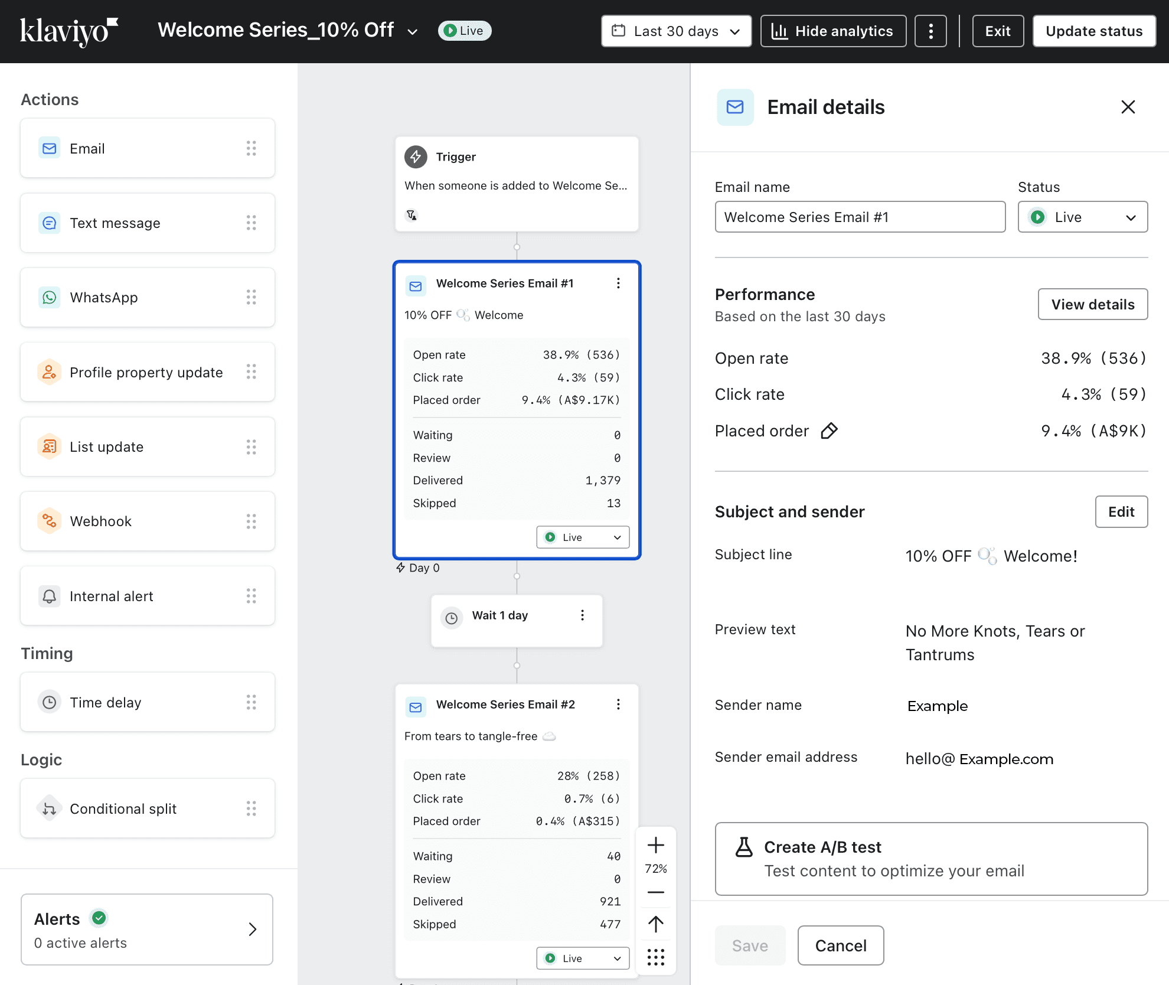The image size is (1169, 985).
Task: Click Hide analytics button
Action: pyautogui.click(x=833, y=31)
